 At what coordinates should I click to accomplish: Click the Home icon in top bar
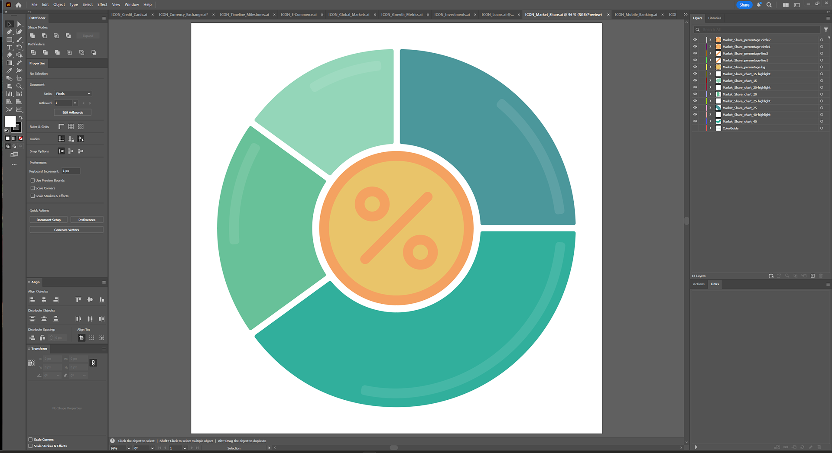click(x=18, y=5)
